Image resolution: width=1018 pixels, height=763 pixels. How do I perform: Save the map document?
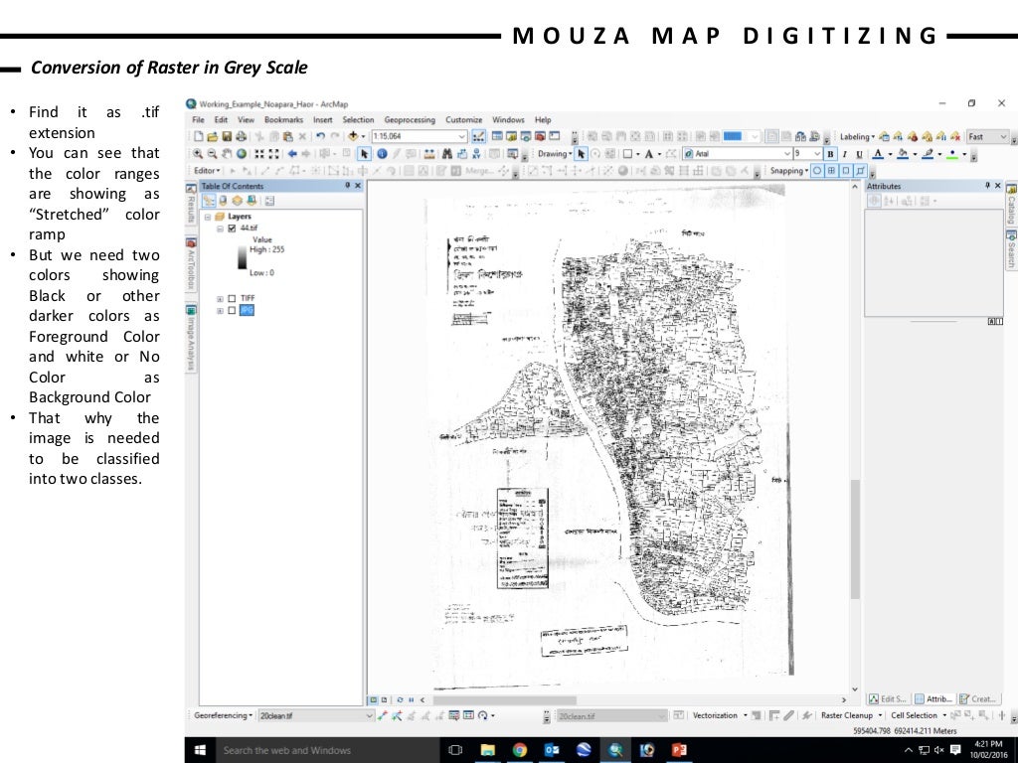[227, 136]
